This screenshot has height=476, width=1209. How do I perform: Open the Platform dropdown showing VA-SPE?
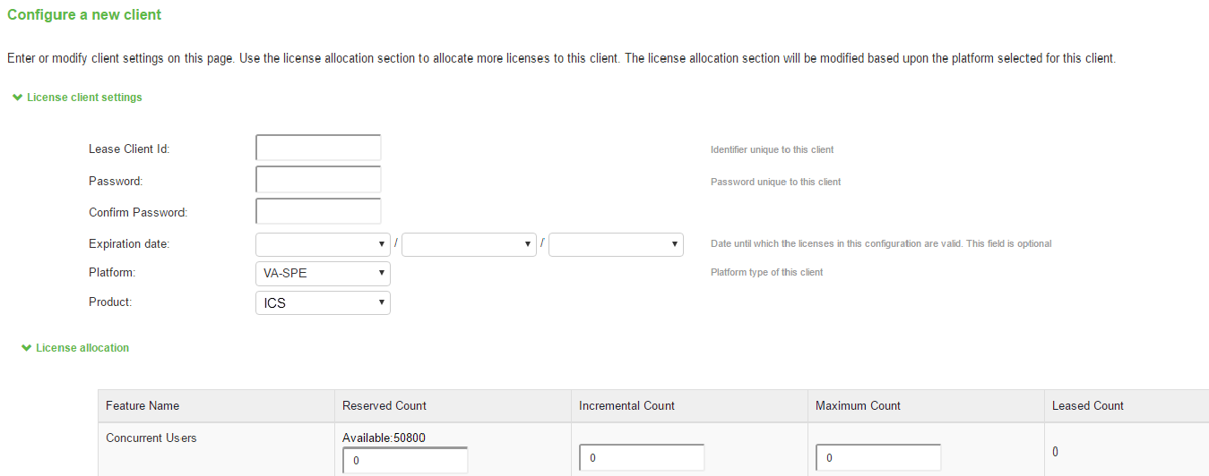[323, 273]
